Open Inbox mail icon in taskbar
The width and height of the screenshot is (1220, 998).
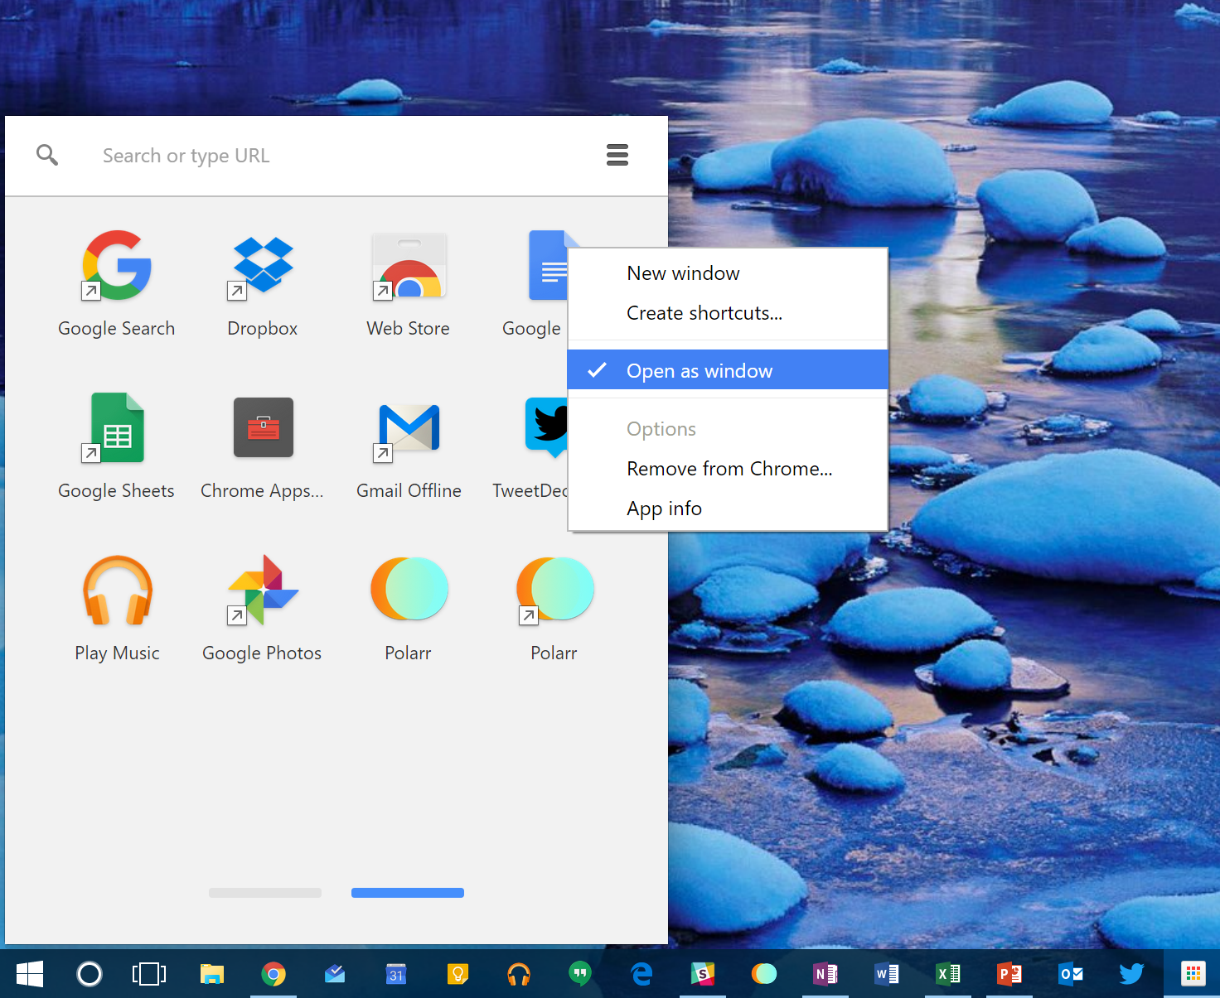pos(335,974)
